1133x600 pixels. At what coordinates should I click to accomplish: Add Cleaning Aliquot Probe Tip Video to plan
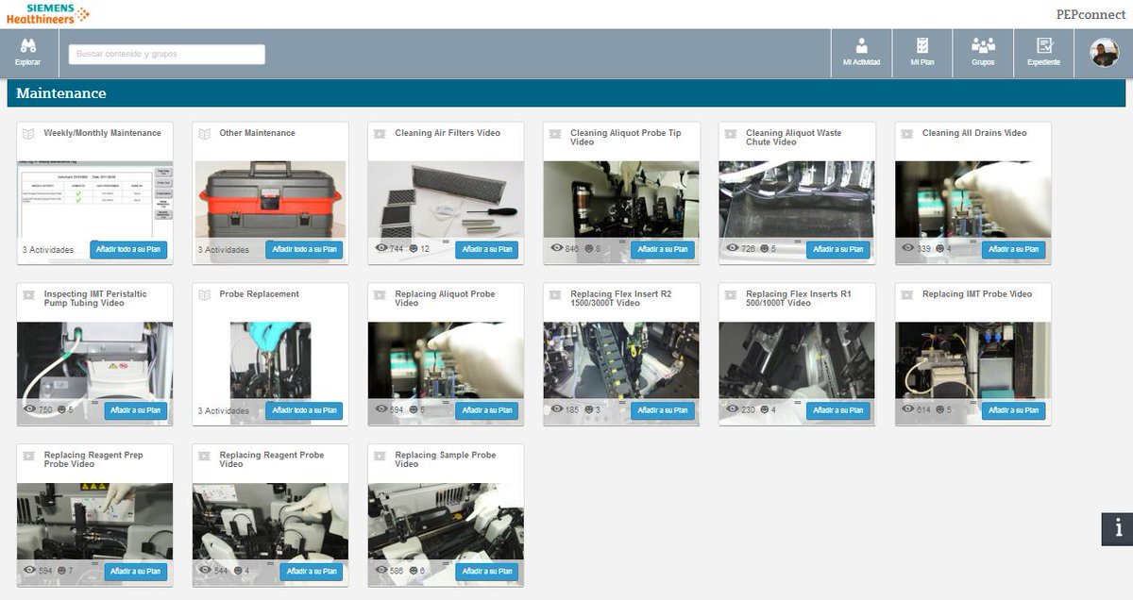[663, 250]
